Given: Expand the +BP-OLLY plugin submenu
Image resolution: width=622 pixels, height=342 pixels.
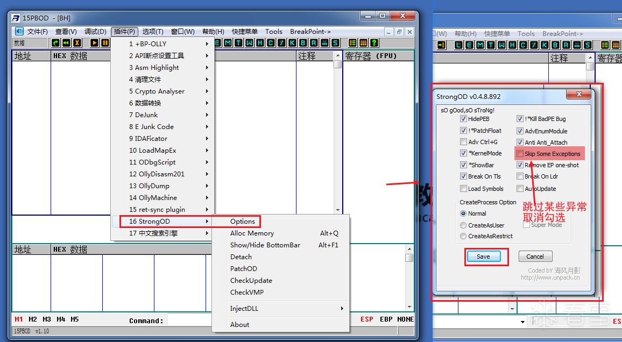Looking at the screenshot, I should (162, 44).
